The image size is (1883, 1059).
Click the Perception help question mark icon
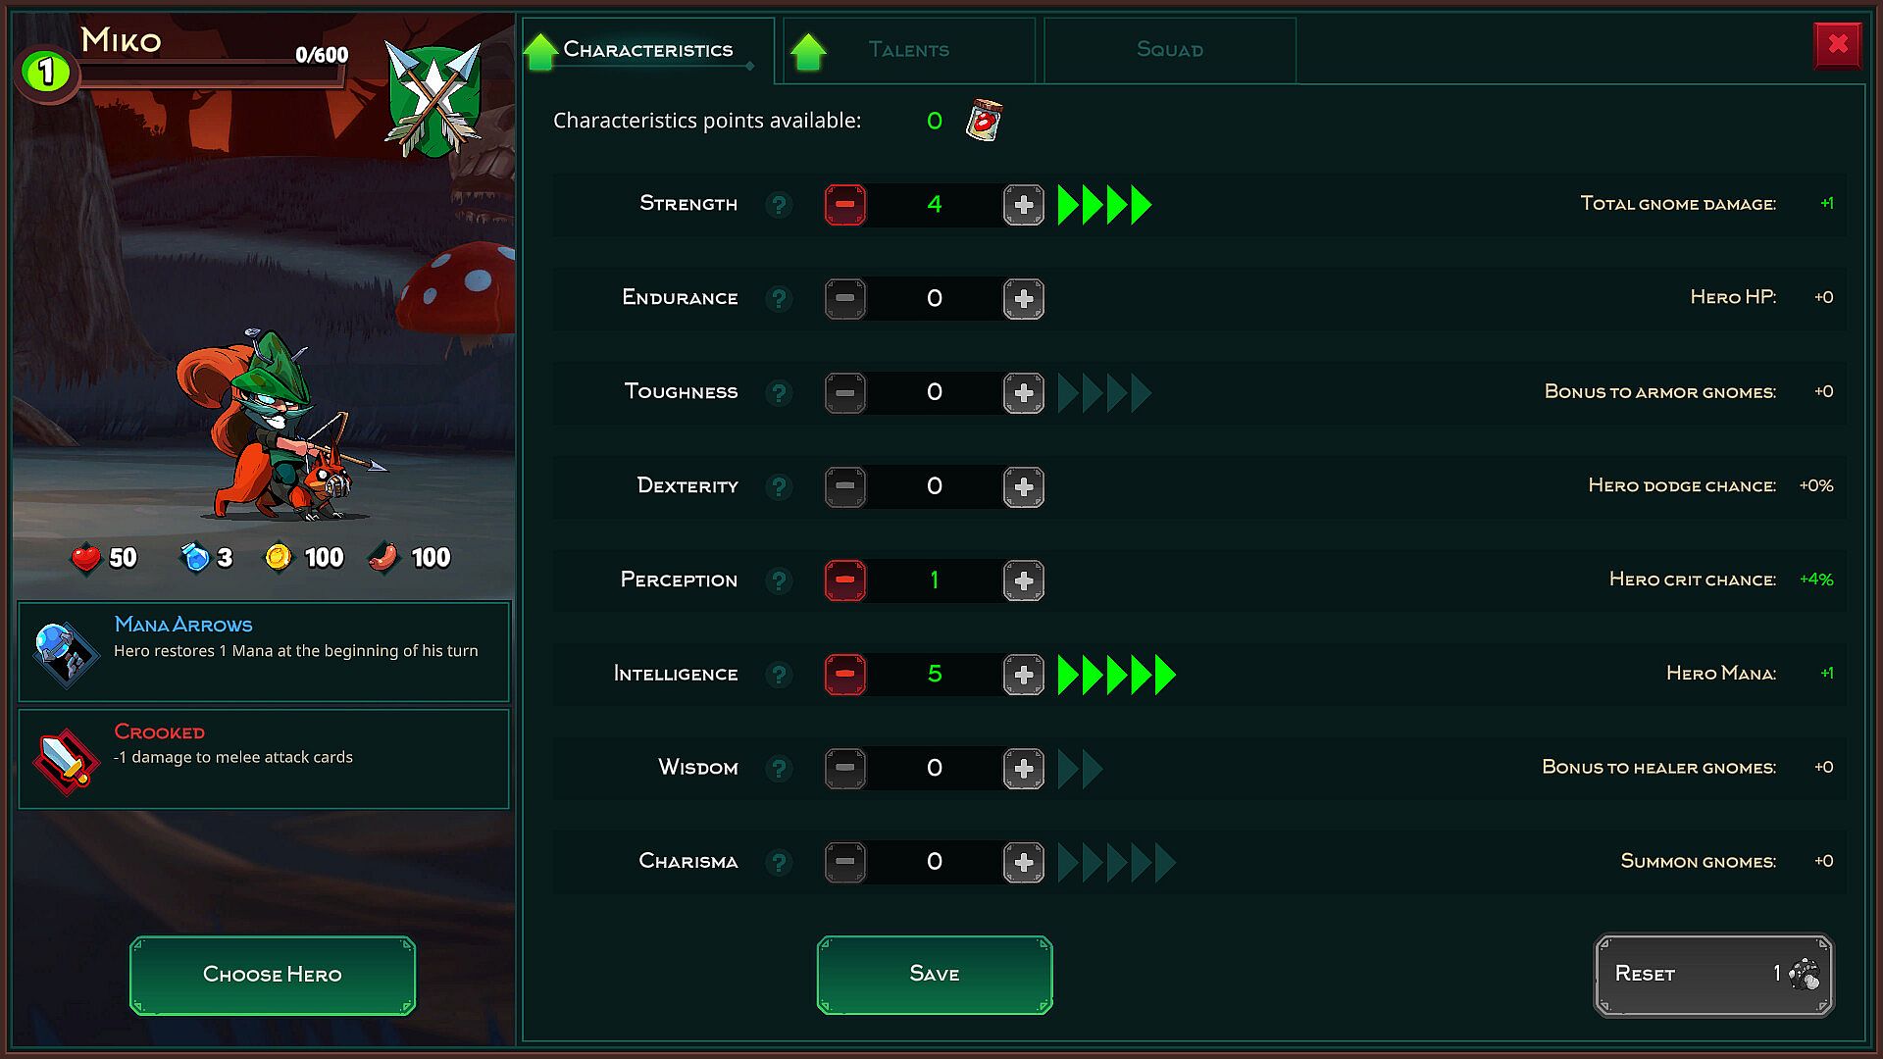tap(779, 581)
